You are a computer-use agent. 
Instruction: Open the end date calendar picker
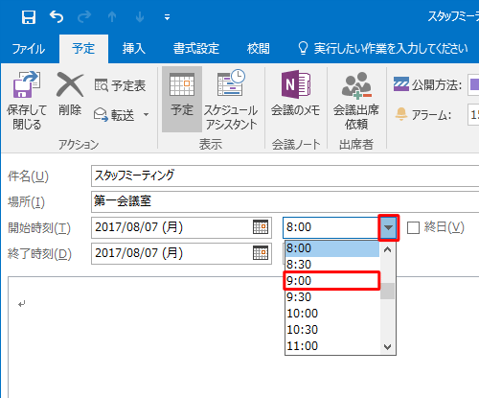point(261,253)
